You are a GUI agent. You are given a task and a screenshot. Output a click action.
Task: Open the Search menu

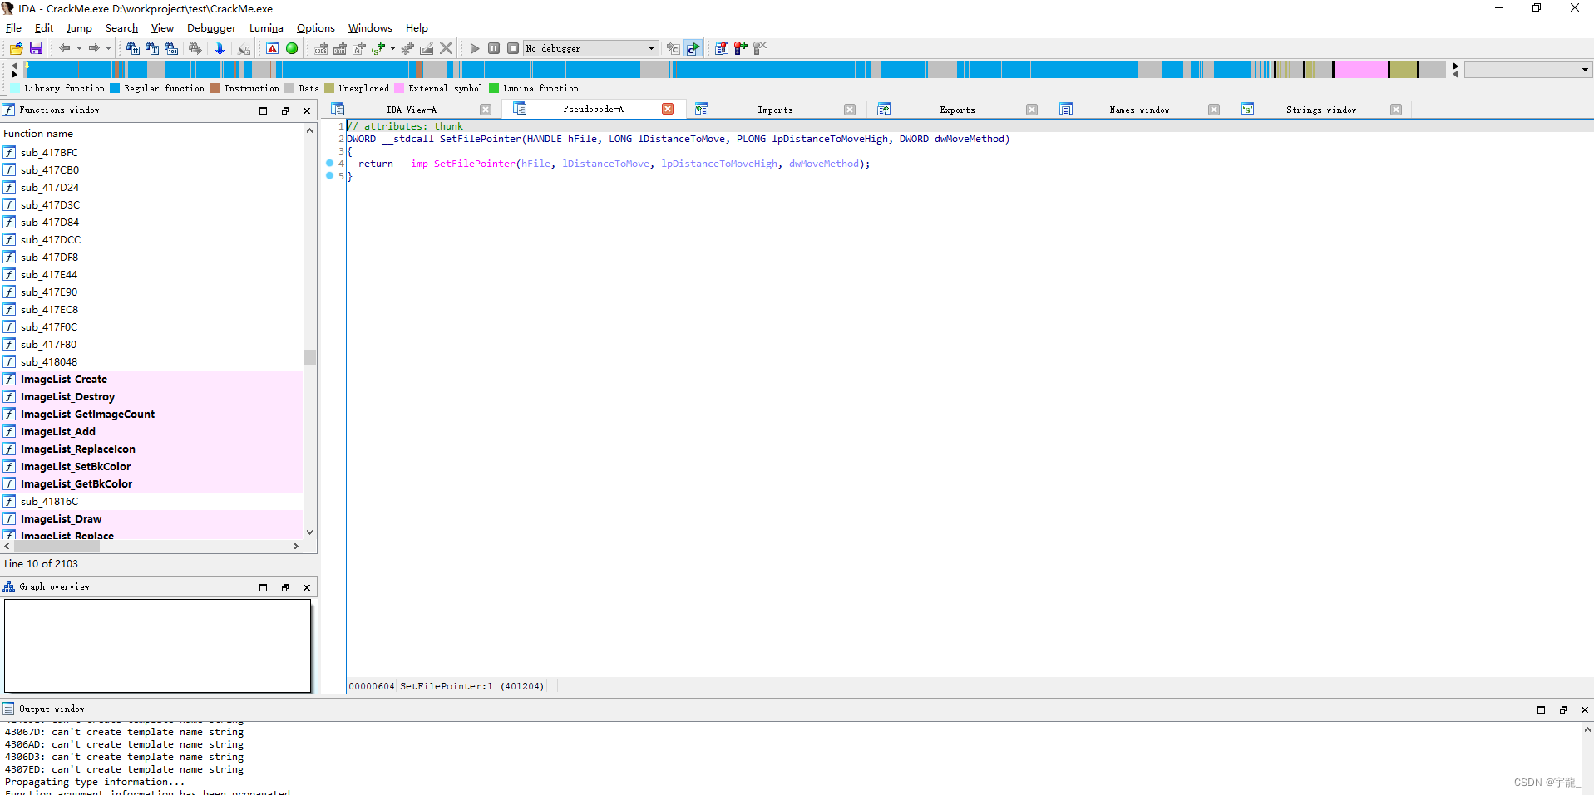(121, 27)
